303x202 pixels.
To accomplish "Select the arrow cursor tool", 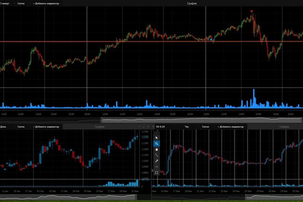I will [x=157, y=138].
